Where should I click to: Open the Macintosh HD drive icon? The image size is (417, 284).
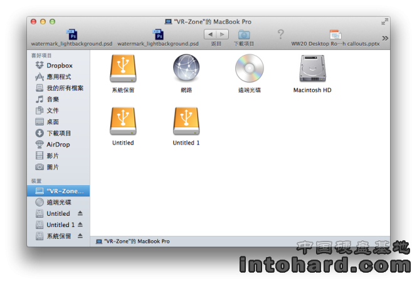312,68
